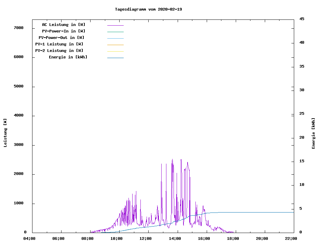328x246 pixels.
Task: Click the 3000 value on the left power axis
Action: tap(18, 145)
